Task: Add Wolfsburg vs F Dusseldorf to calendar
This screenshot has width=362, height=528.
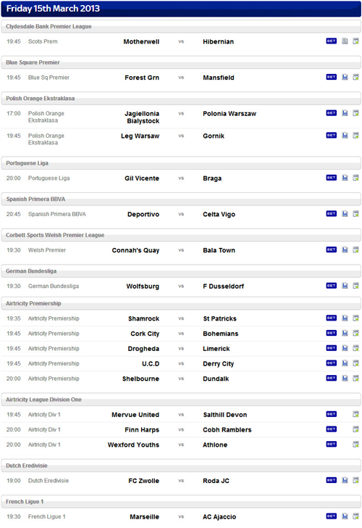Action: pos(355,286)
